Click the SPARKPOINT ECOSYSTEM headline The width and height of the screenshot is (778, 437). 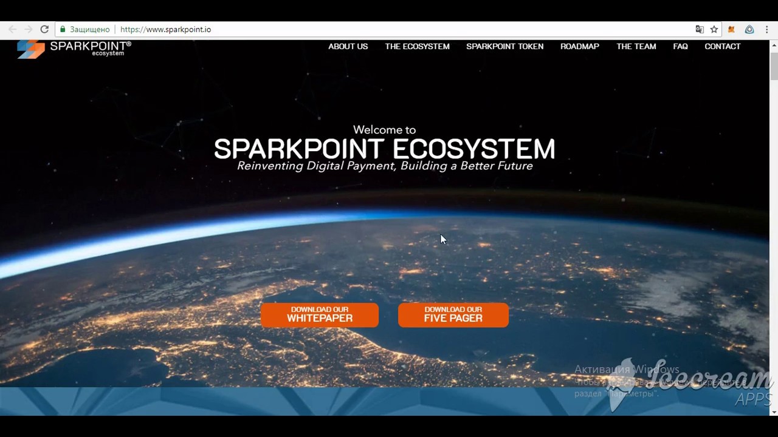(384, 149)
